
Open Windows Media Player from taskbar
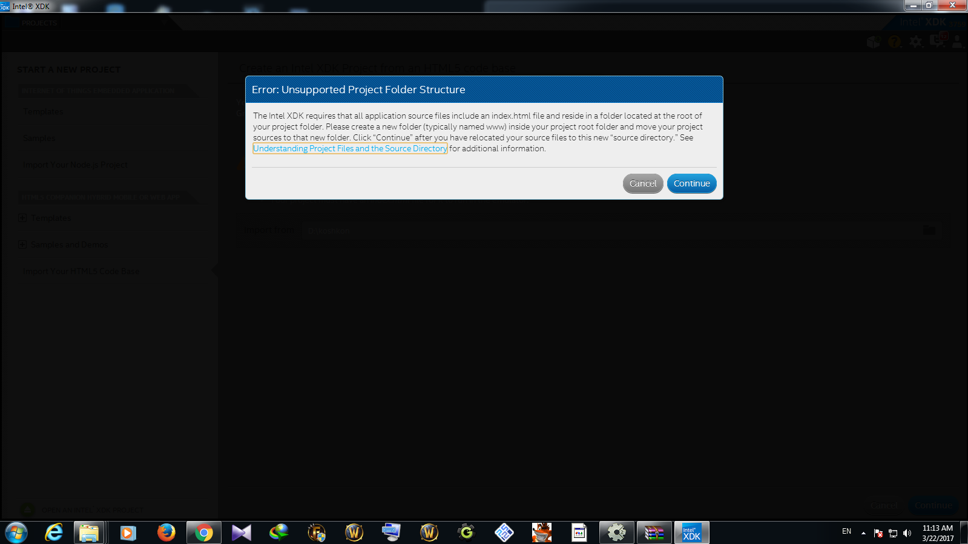click(128, 533)
